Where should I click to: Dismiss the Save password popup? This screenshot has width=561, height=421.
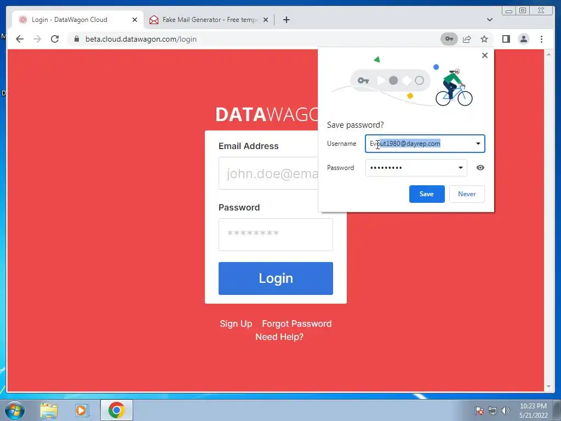485,55
